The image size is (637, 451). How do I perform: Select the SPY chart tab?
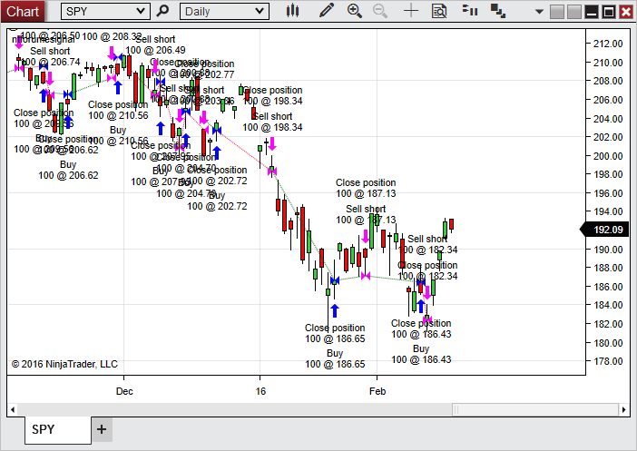(x=57, y=429)
